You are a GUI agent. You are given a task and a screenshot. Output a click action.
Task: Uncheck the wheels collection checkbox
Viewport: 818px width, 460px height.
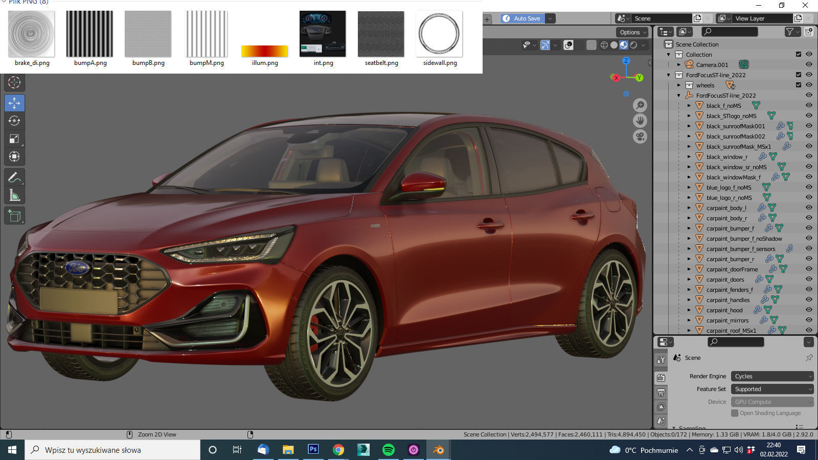point(799,85)
